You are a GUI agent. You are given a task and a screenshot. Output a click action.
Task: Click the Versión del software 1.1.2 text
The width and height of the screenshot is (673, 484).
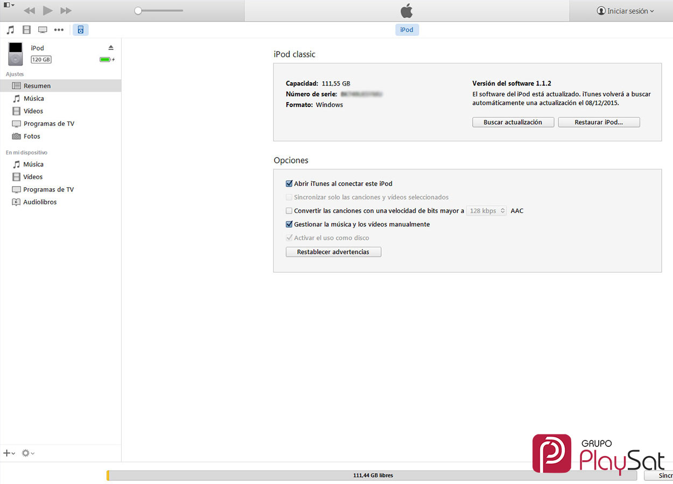(511, 83)
